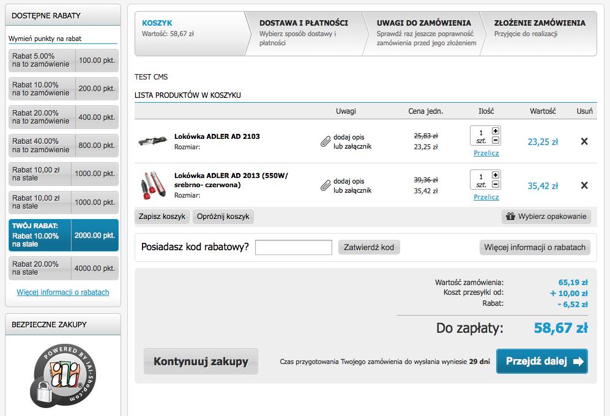Viewport: 610px width, 416px height.
Task: Click dodaj opis lub załącznik for AD 2103
Action: click(352, 142)
